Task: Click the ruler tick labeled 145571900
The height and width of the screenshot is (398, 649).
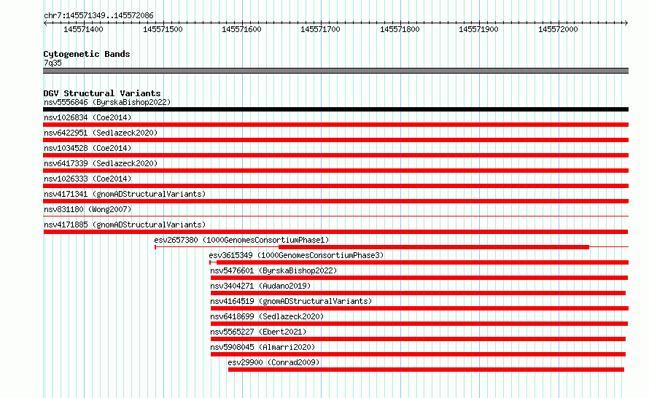Action: coord(478,29)
